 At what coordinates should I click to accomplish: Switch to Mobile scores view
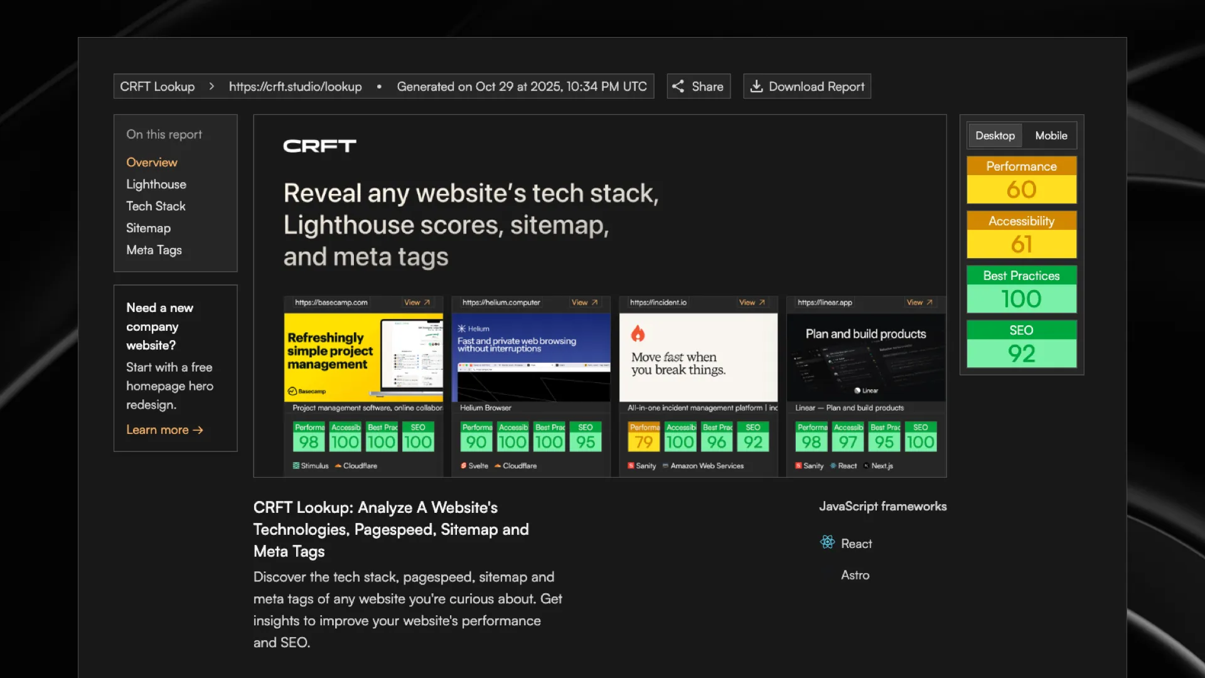click(1050, 135)
